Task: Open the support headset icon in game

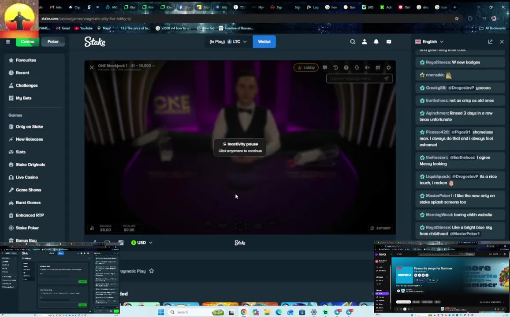Action: coord(357,67)
